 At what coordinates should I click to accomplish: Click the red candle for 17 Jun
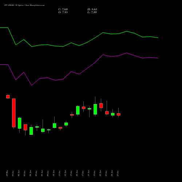[x=84, y=108]
